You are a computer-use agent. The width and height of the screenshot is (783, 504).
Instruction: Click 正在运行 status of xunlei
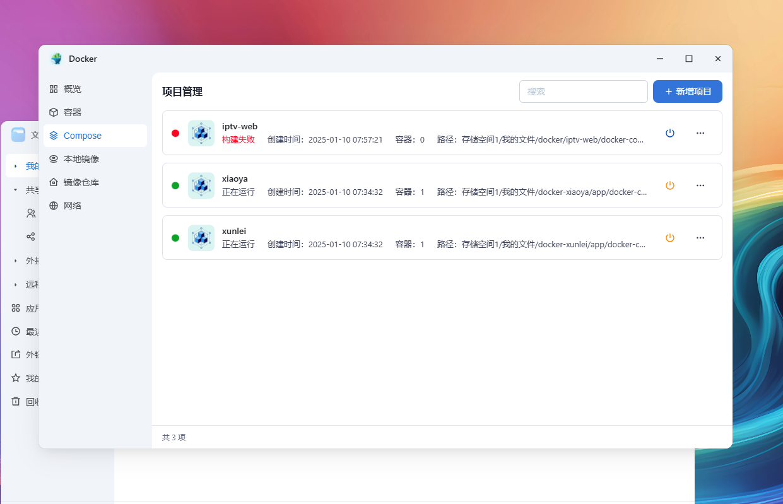coord(238,244)
